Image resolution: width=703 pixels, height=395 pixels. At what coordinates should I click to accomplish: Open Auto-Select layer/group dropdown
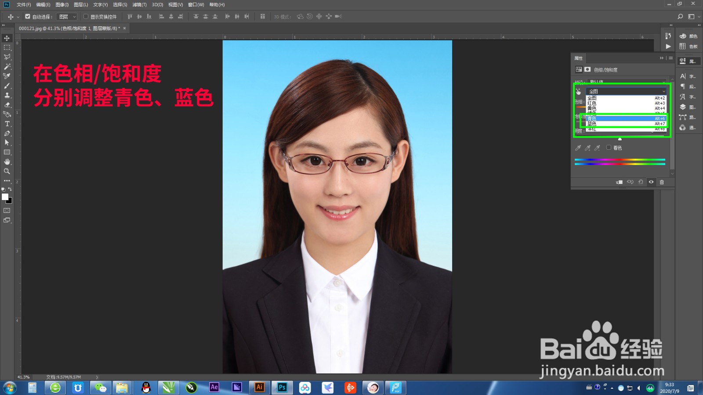point(67,17)
